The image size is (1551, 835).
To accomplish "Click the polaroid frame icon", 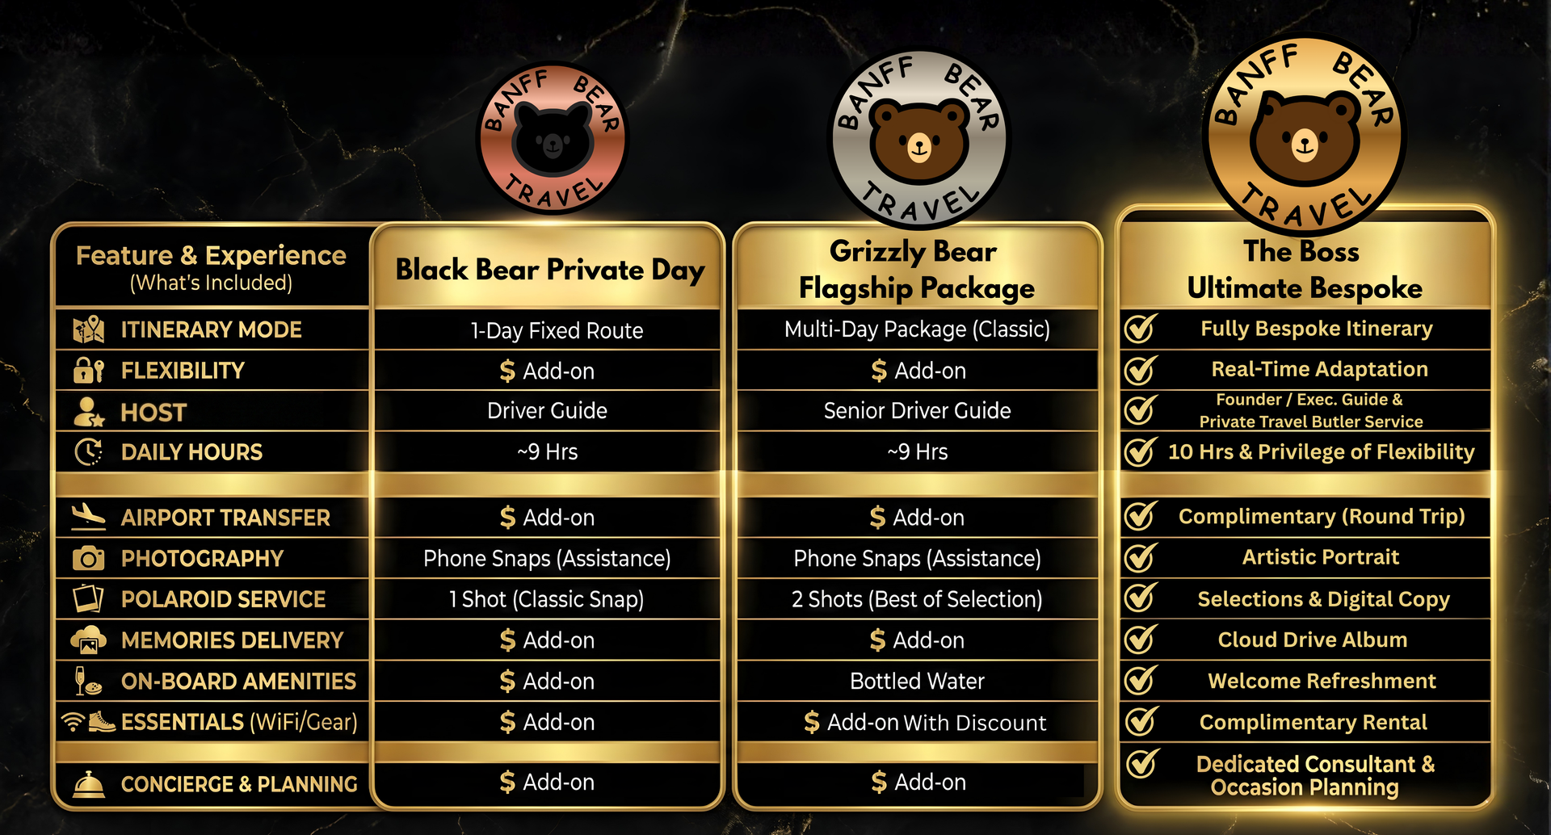I will 88,598.
